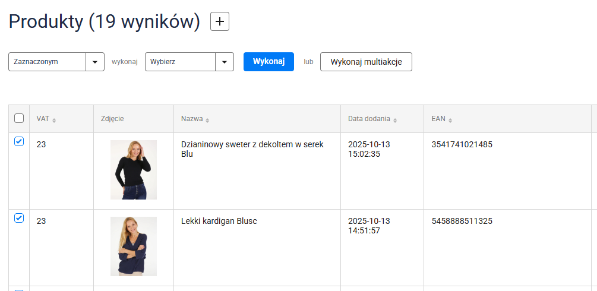
Task: Uncheck the Dzianinowy sweter row checkbox
Action: click(x=19, y=142)
